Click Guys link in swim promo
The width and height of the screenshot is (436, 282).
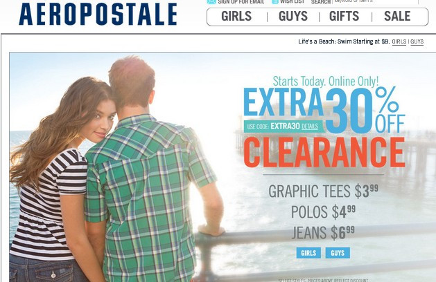(417, 42)
